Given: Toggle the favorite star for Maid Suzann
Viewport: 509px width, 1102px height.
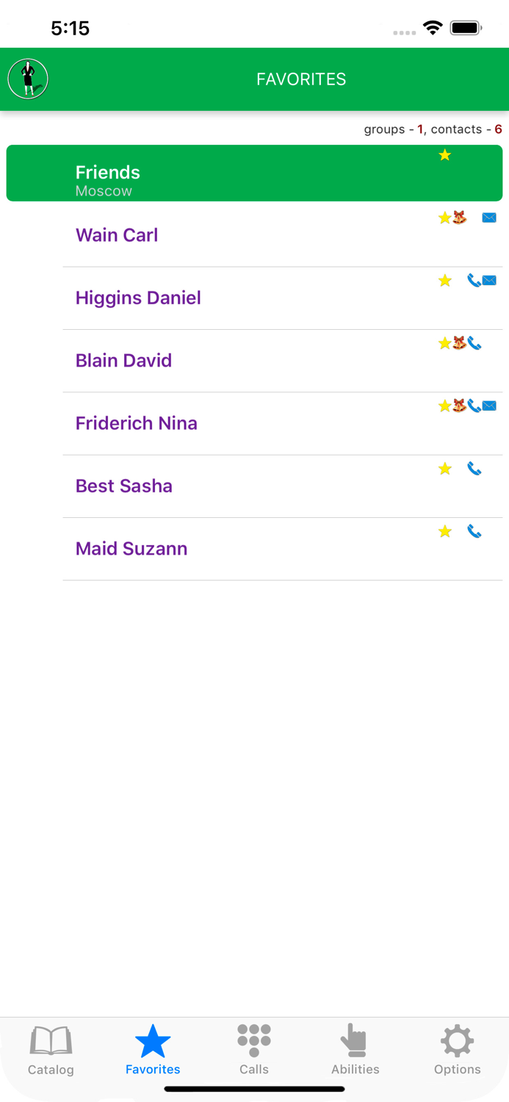Looking at the screenshot, I should 444,531.
